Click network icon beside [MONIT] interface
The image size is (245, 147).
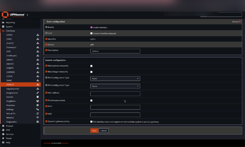pyautogui.click(x=38, y=64)
